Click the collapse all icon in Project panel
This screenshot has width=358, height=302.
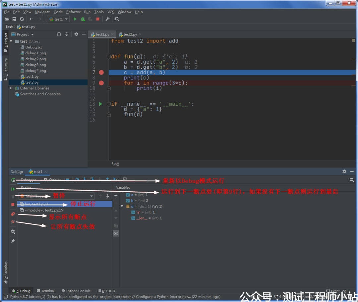pos(66,34)
